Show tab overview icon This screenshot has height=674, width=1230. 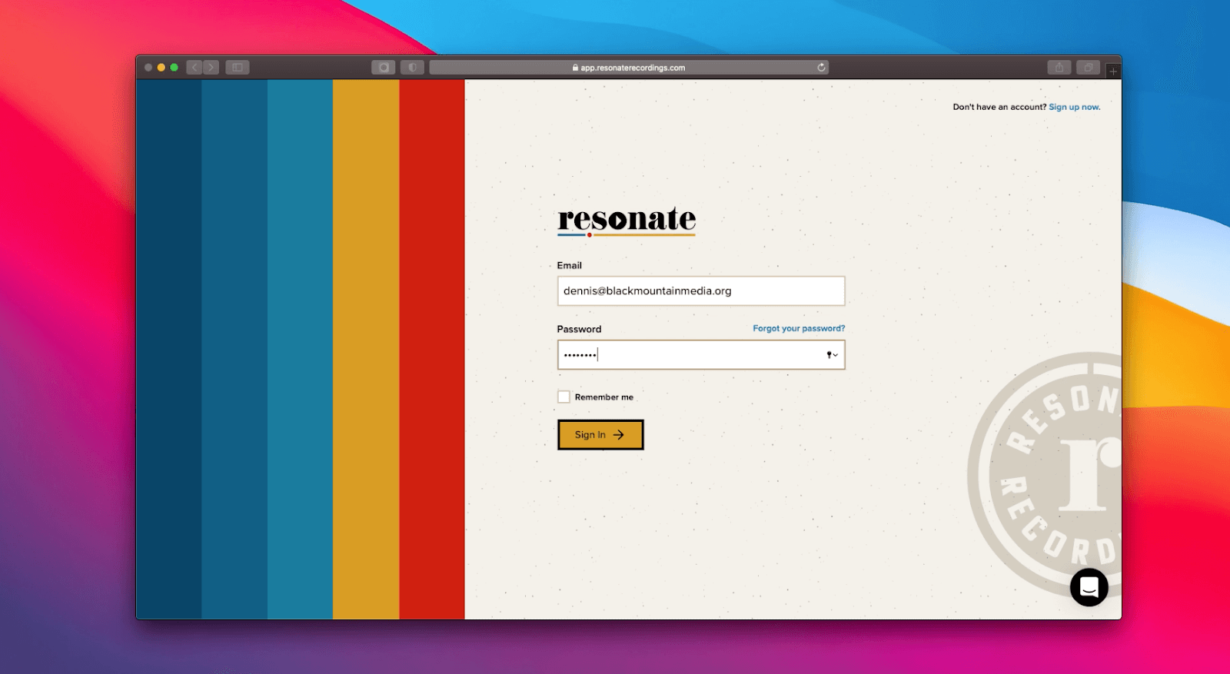pos(1089,68)
